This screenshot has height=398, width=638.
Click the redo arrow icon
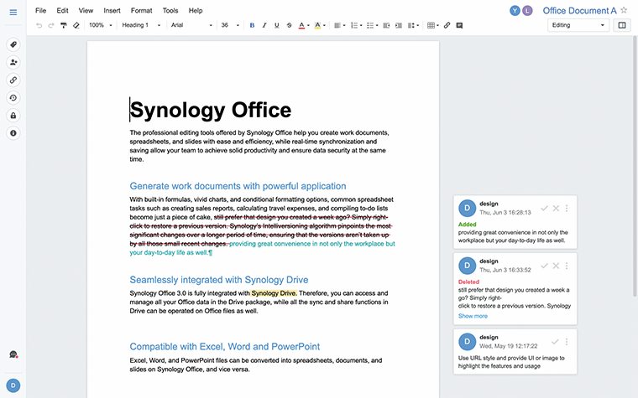51,25
